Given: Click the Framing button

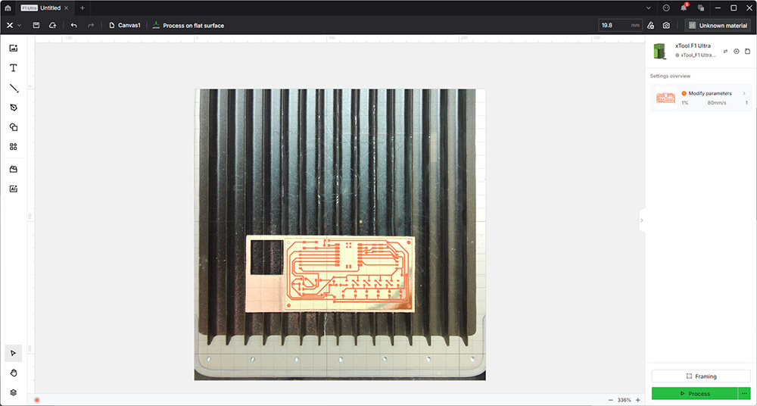Looking at the screenshot, I should click(x=701, y=376).
